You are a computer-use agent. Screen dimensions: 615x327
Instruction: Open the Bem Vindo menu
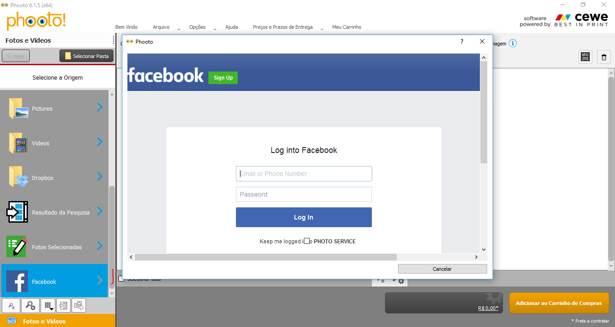pyautogui.click(x=126, y=27)
